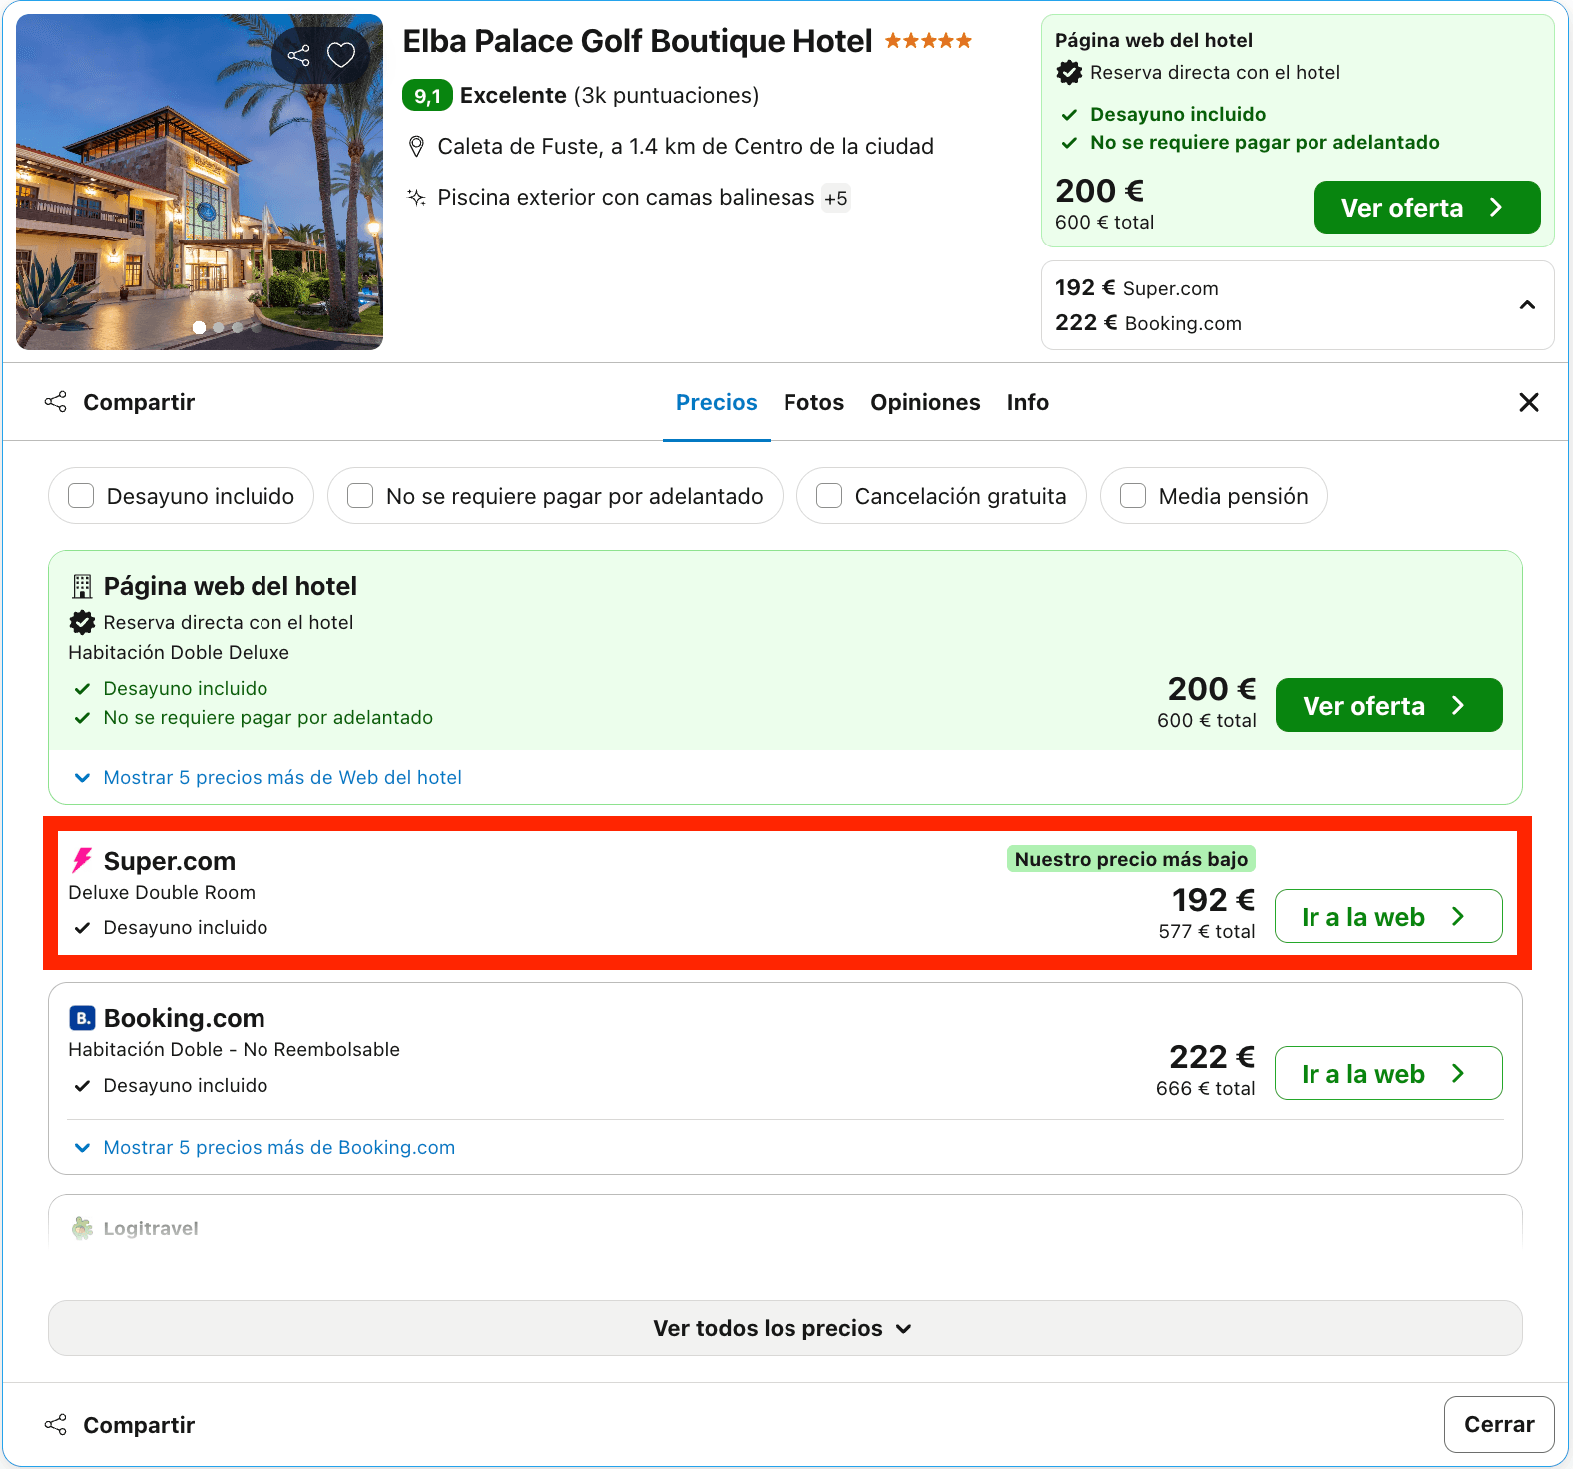Switch to the Precios tab
The width and height of the screenshot is (1573, 1469).
click(716, 402)
